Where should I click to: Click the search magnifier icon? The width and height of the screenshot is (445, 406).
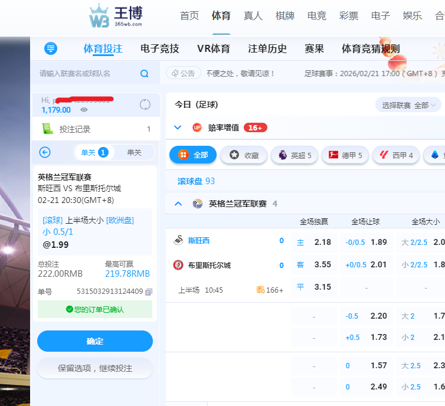coord(145,74)
